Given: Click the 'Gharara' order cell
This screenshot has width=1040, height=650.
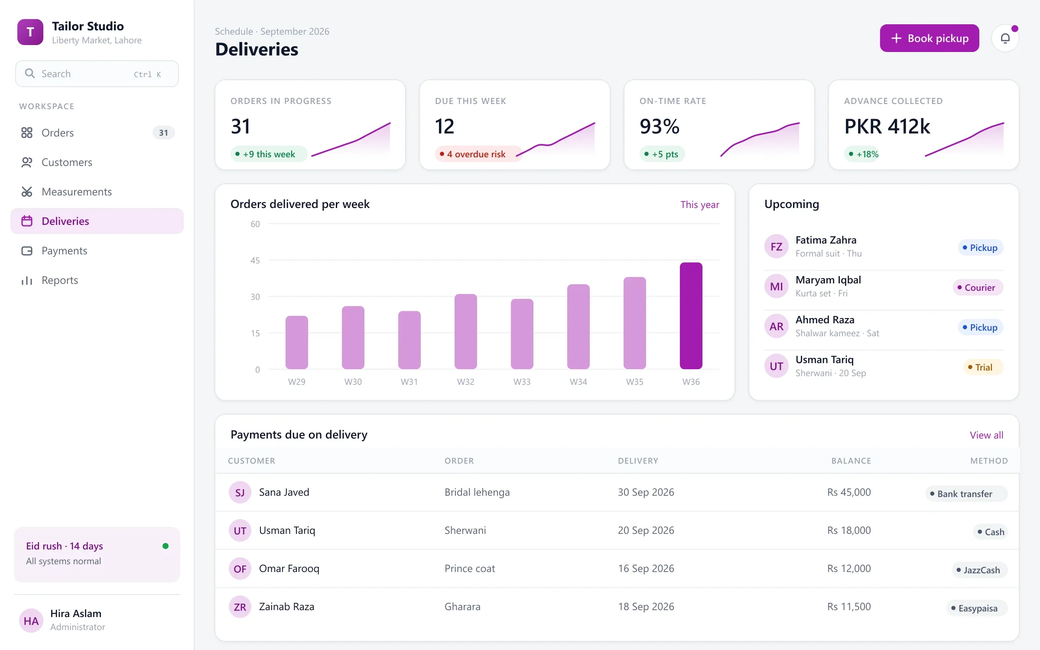Looking at the screenshot, I should pyautogui.click(x=462, y=607).
